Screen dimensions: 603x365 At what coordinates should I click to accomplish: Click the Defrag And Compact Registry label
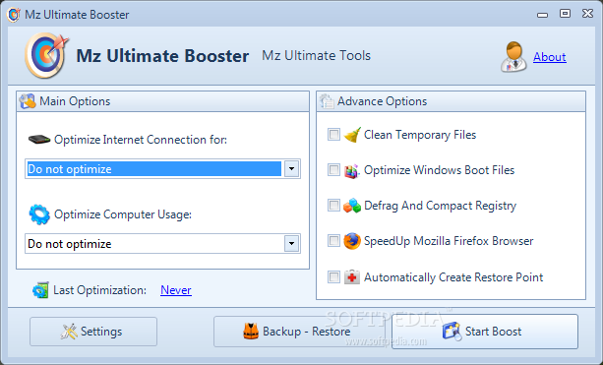(440, 206)
